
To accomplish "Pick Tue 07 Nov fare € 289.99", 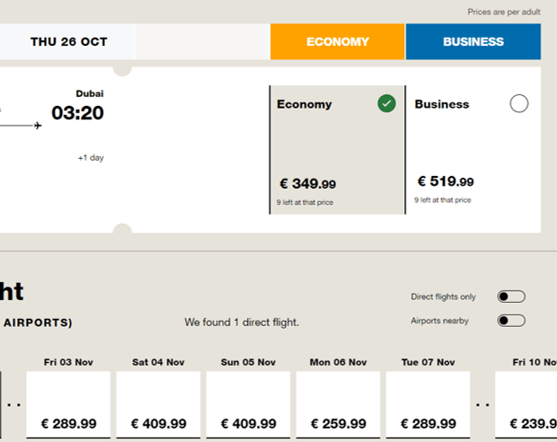I will (x=429, y=405).
